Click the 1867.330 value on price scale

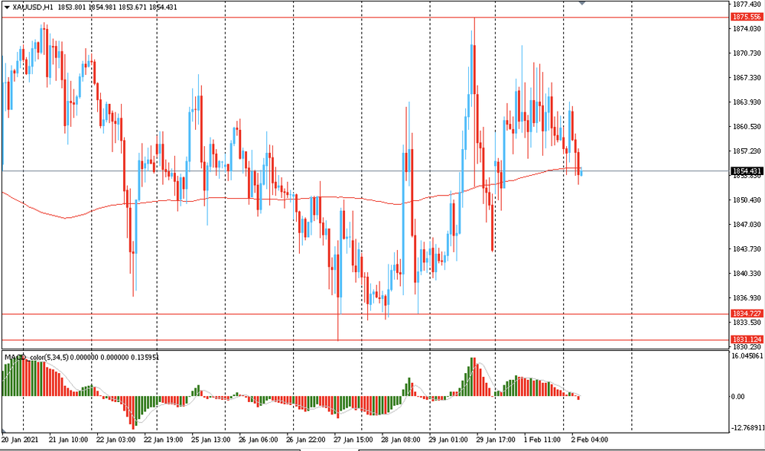click(x=745, y=78)
